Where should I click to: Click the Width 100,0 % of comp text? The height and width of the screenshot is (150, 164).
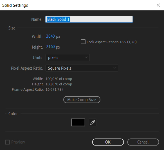(59, 79)
